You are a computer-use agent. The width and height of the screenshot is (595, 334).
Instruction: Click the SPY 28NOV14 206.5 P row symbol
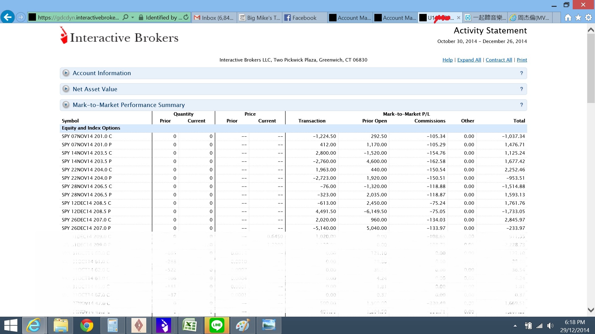point(86,195)
